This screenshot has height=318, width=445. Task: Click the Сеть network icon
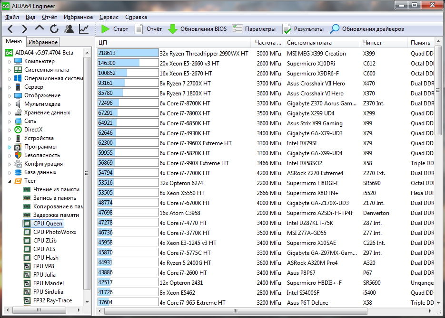tap(18, 121)
